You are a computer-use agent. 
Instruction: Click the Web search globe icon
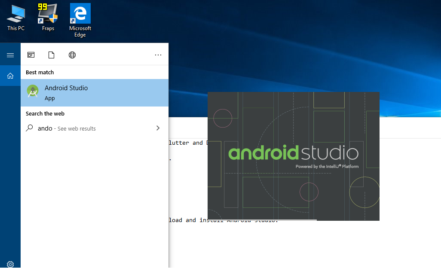(x=72, y=55)
